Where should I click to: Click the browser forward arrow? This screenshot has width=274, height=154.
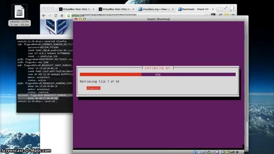(50, 15)
